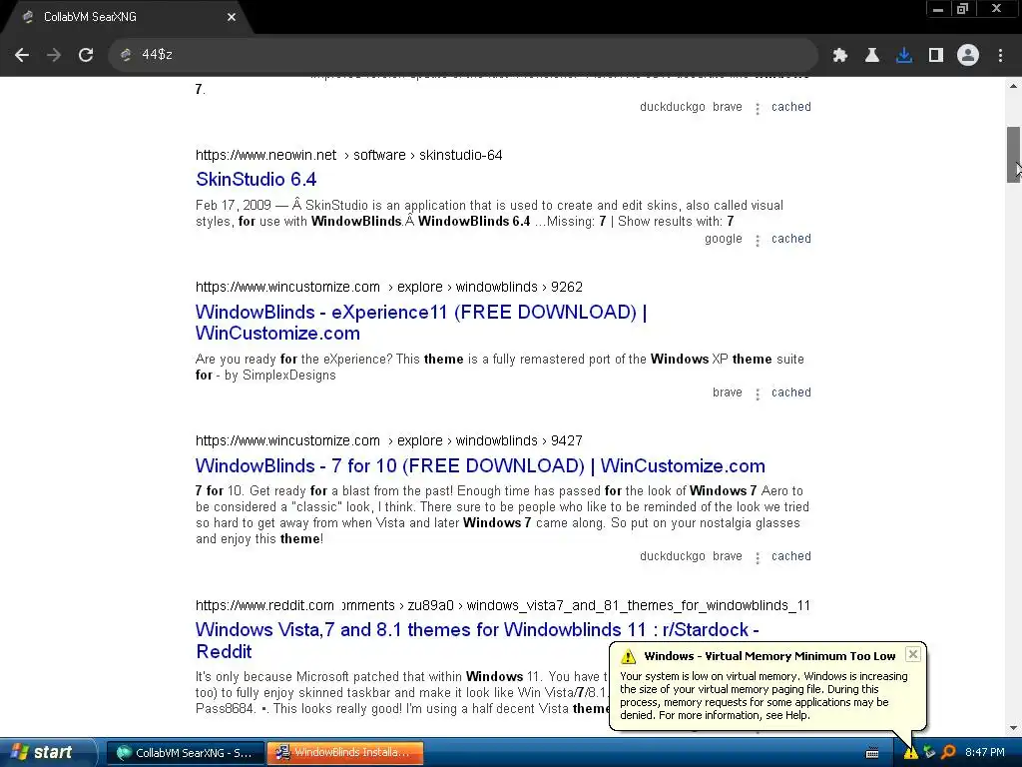Click the neowin.net URL of SkinStudio result
1022x767 pixels.
(x=348, y=155)
